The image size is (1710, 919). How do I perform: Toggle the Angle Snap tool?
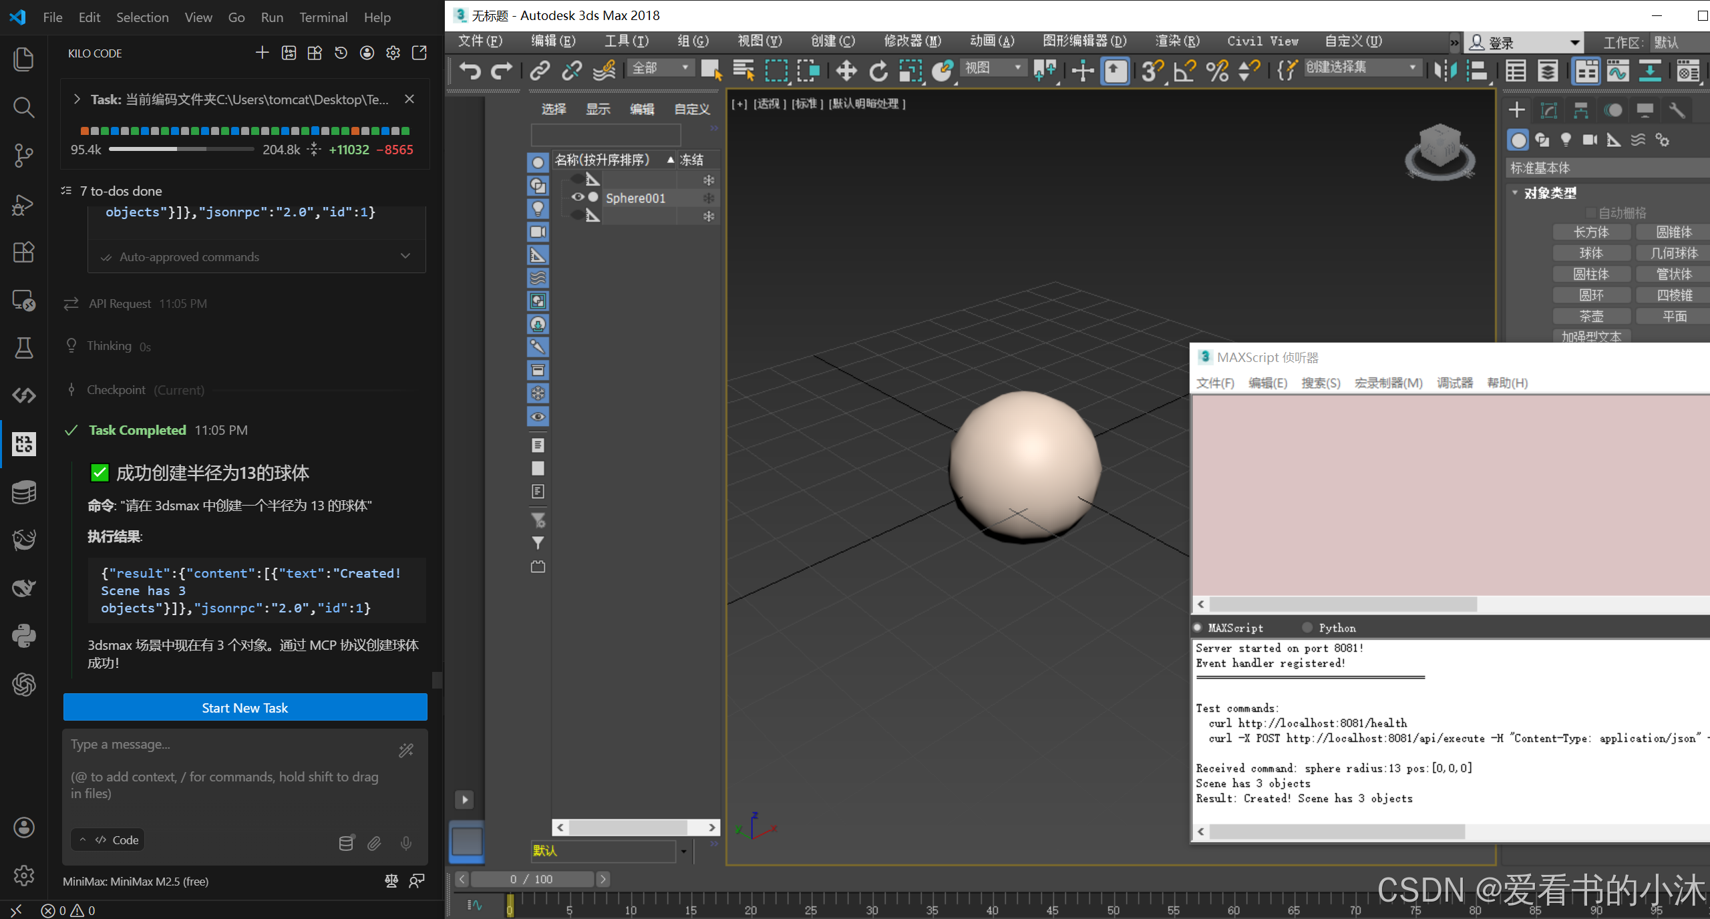1184,70
